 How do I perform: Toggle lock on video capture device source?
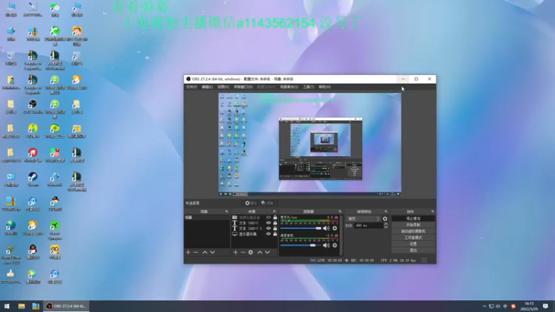[275, 218]
